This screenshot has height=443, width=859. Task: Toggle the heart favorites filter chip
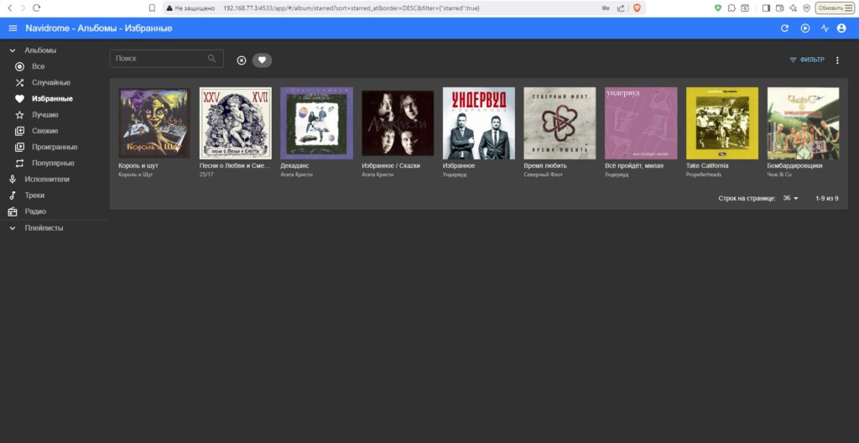point(262,60)
